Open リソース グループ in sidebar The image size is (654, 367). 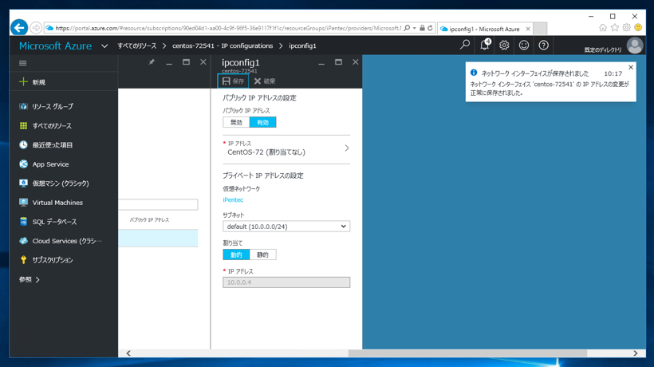[x=53, y=106]
